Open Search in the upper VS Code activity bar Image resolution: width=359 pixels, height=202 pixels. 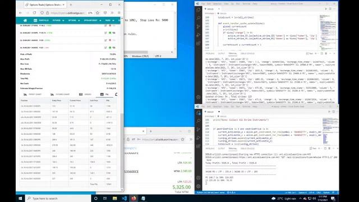(198, 18)
